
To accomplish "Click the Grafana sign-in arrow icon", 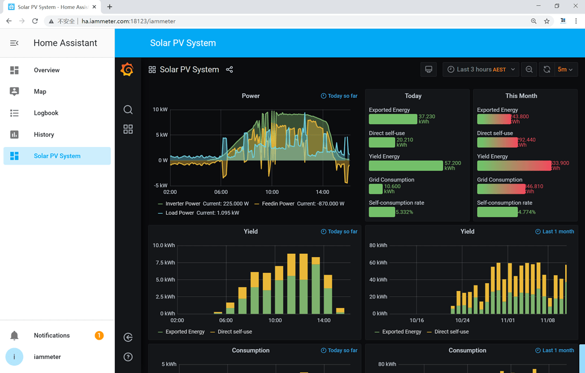I will pos(128,337).
